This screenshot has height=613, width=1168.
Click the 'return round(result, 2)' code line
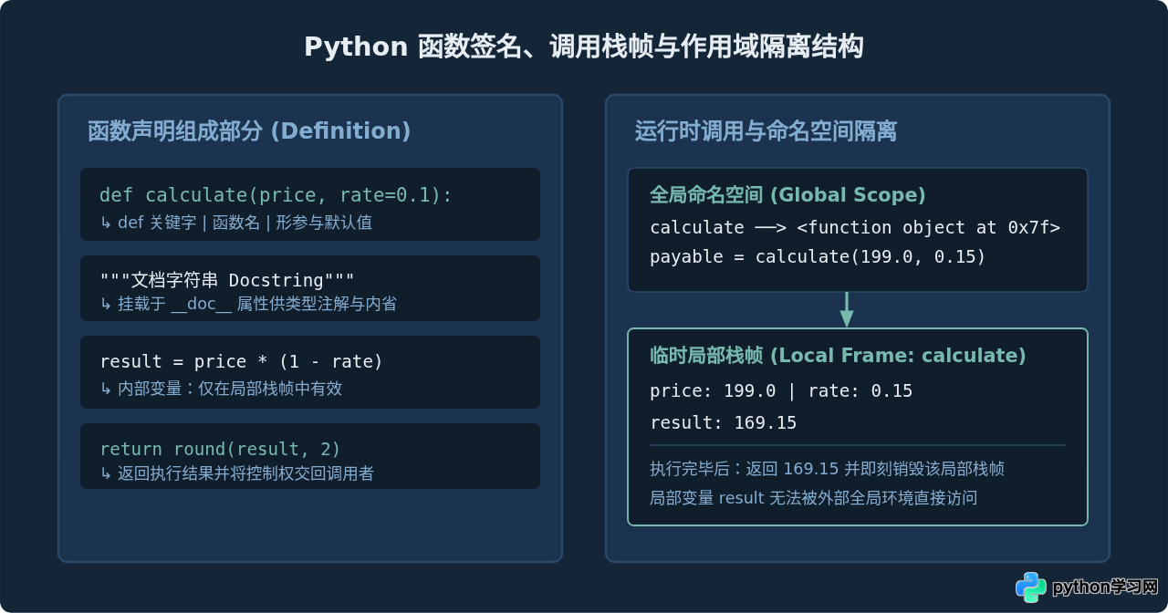(220, 449)
